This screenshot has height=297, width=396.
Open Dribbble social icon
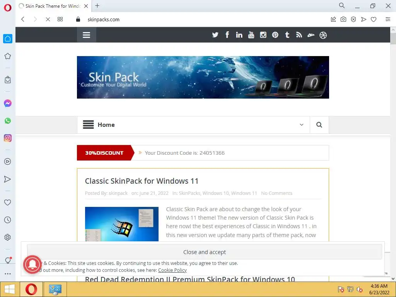point(323,35)
